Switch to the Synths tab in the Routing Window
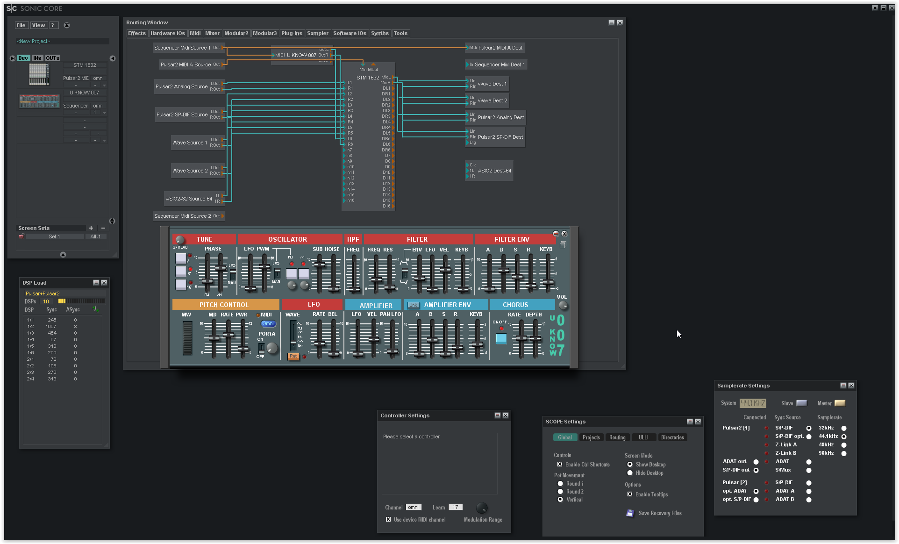The image size is (899, 544). [380, 33]
